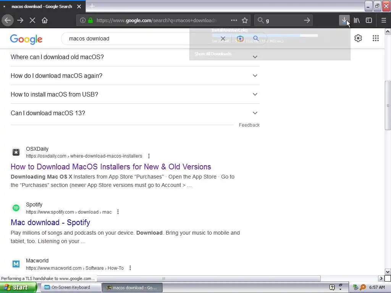Show site information icon in address bar
Image resolution: width=391 pixels, height=293 pixels.
(x=83, y=21)
